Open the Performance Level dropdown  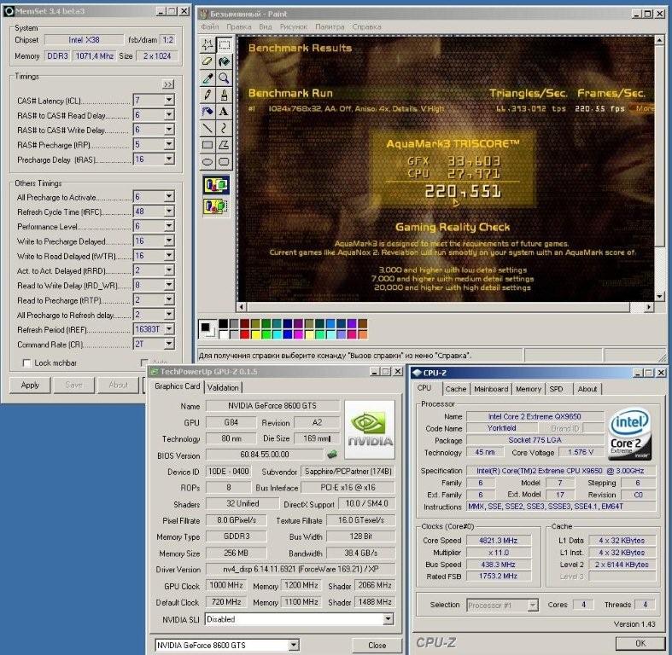(169, 226)
